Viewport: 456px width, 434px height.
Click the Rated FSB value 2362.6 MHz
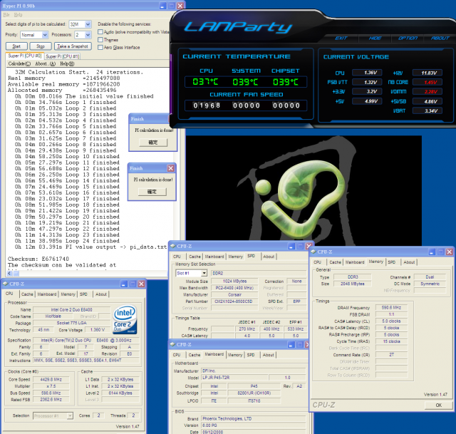pyautogui.click(x=51, y=399)
